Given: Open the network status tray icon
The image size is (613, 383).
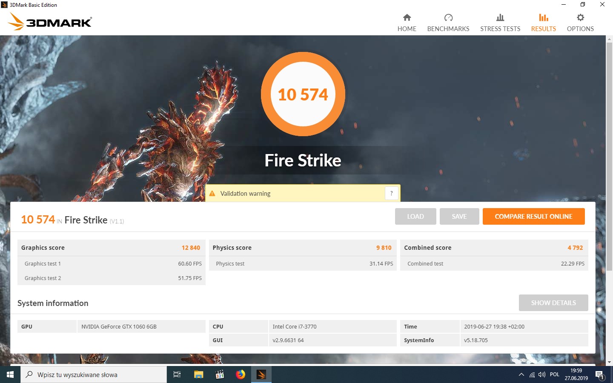Looking at the screenshot, I should click(x=532, y=374).
